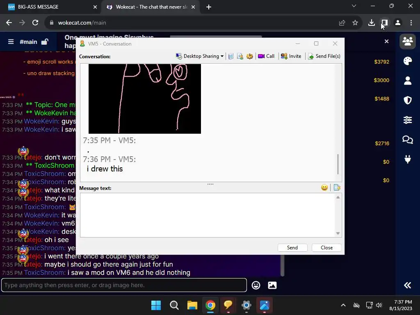Click message box scroll down arrow
The width and height of the screenshot is (420, 315).
coord(338,233)
